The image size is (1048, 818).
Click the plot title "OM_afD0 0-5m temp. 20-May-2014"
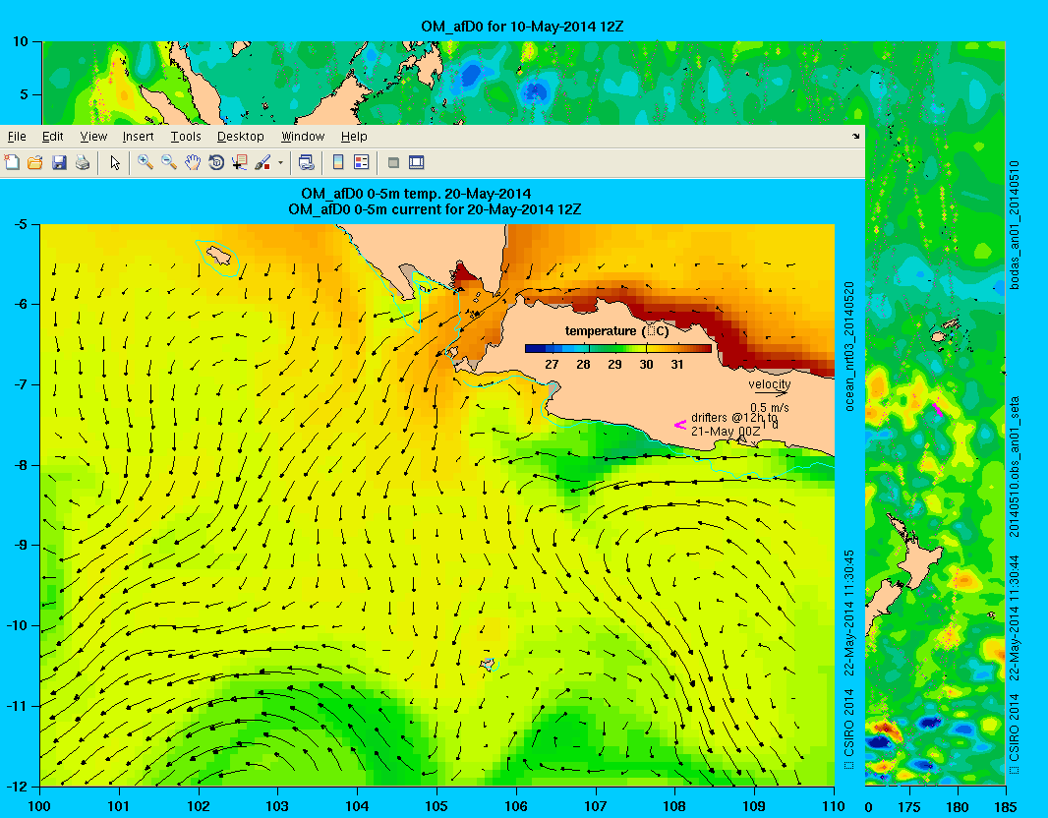coord(416,194)
